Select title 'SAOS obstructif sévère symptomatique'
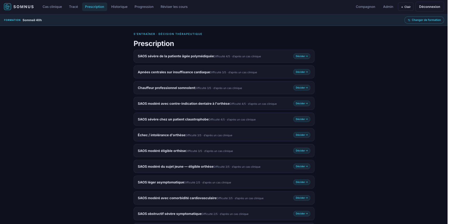This screenshot has width=449, height=224. [x=170, y=214]
